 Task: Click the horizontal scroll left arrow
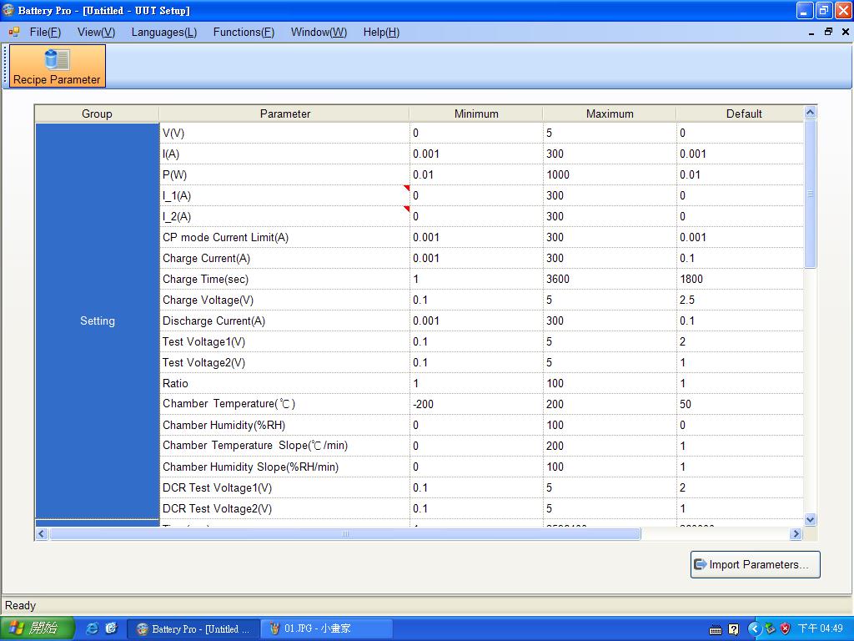pos(42,534)
